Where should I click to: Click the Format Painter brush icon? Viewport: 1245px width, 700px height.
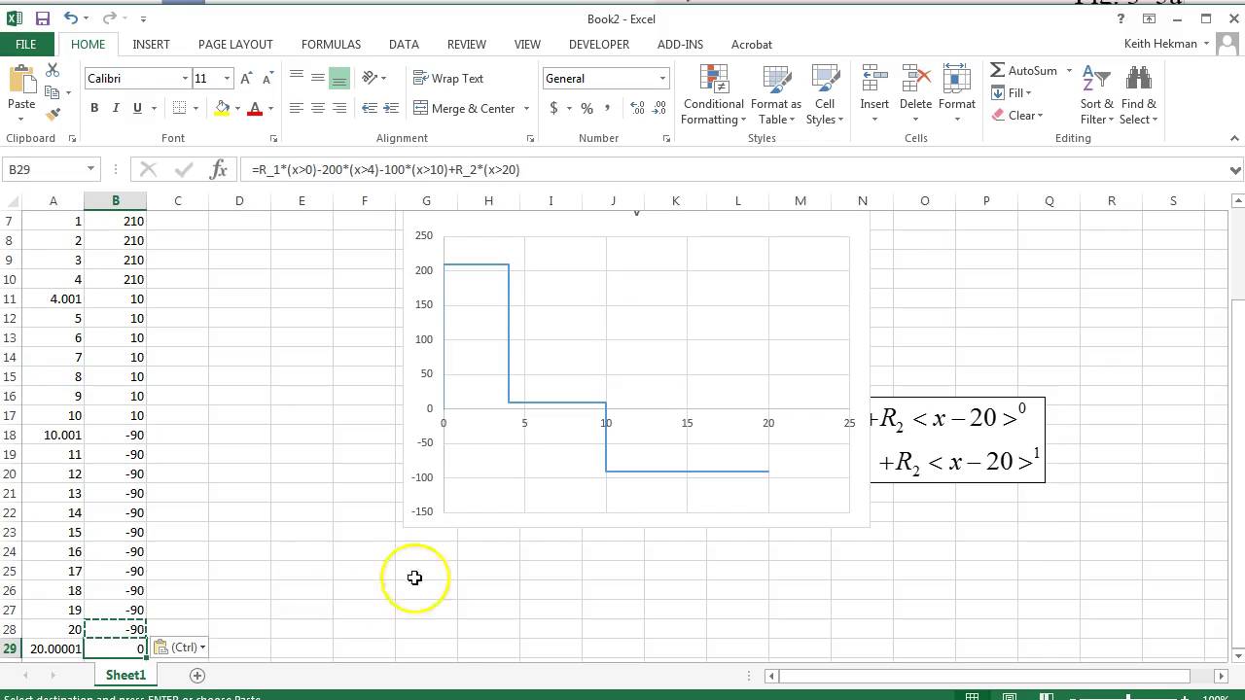(x=53, y=115)
